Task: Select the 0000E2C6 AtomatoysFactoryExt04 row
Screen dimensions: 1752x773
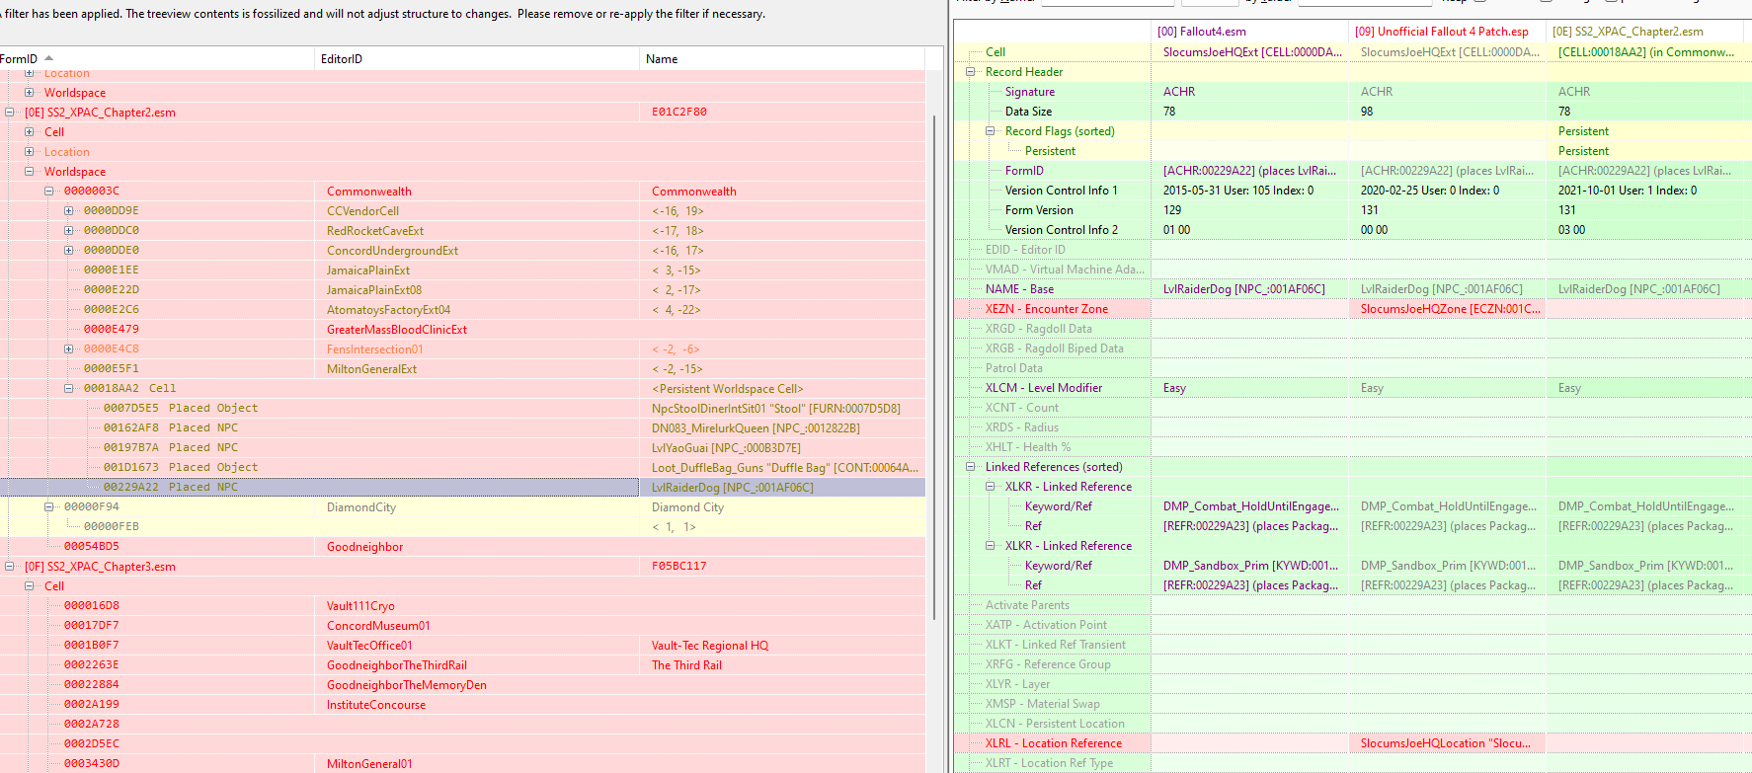Action: [x=462, y=310]
